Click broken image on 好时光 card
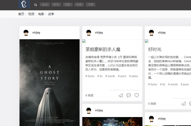This screenshot has height=126, width=191. point(147,41)
